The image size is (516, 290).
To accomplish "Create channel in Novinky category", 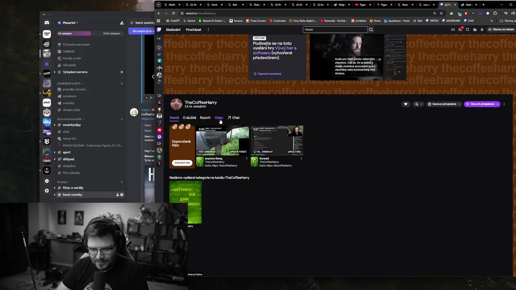I will (121, 182).
